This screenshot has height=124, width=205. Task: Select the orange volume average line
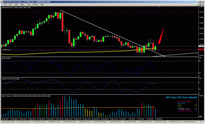point(78,108)
